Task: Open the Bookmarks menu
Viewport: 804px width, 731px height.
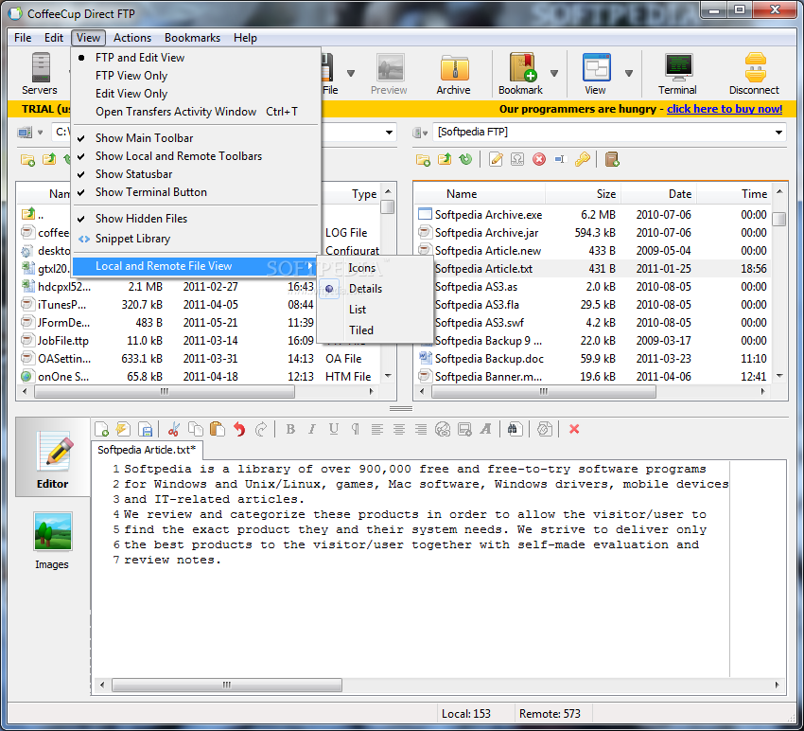Action: coord(192,38)
